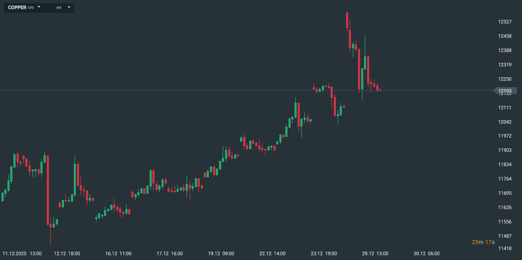Click the 12527 price axis label
Image resolution: width=522 pixels, height=260 pixels.
click(x=505, y=22)
